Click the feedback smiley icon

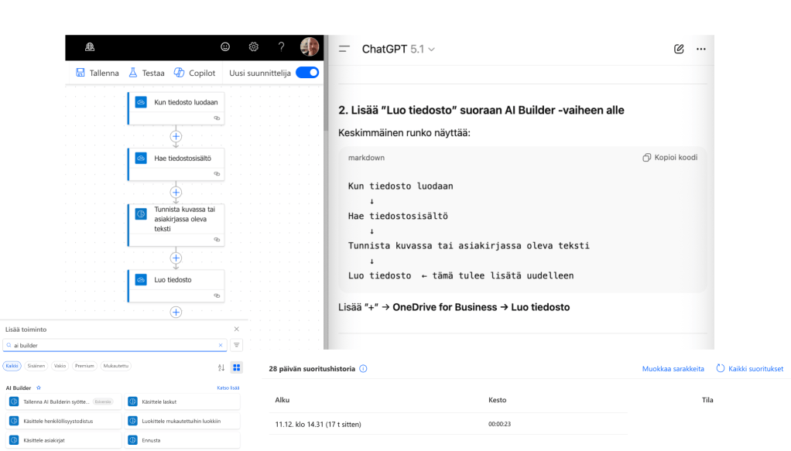tap(225, 46)
